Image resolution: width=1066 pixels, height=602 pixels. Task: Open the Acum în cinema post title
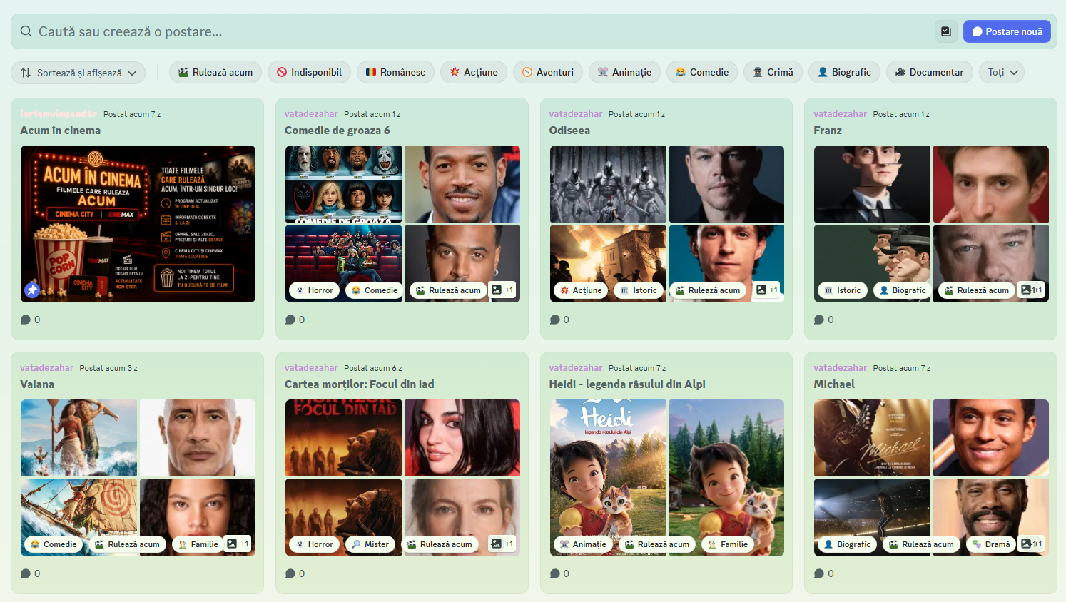[61, 131]
